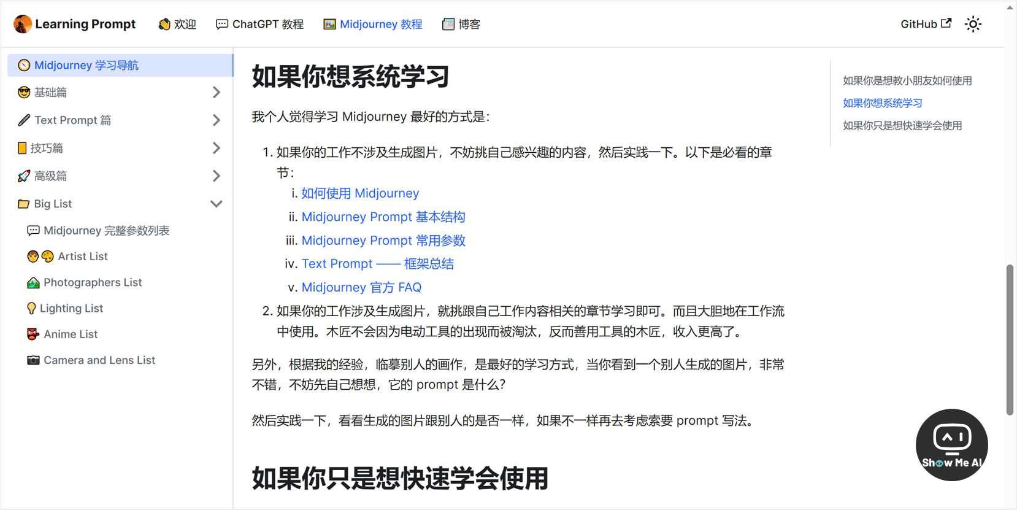Follow the Midjourney Prompt 基本结构 link
Viewport: 1017px width, 510px height.
(383, 217)
